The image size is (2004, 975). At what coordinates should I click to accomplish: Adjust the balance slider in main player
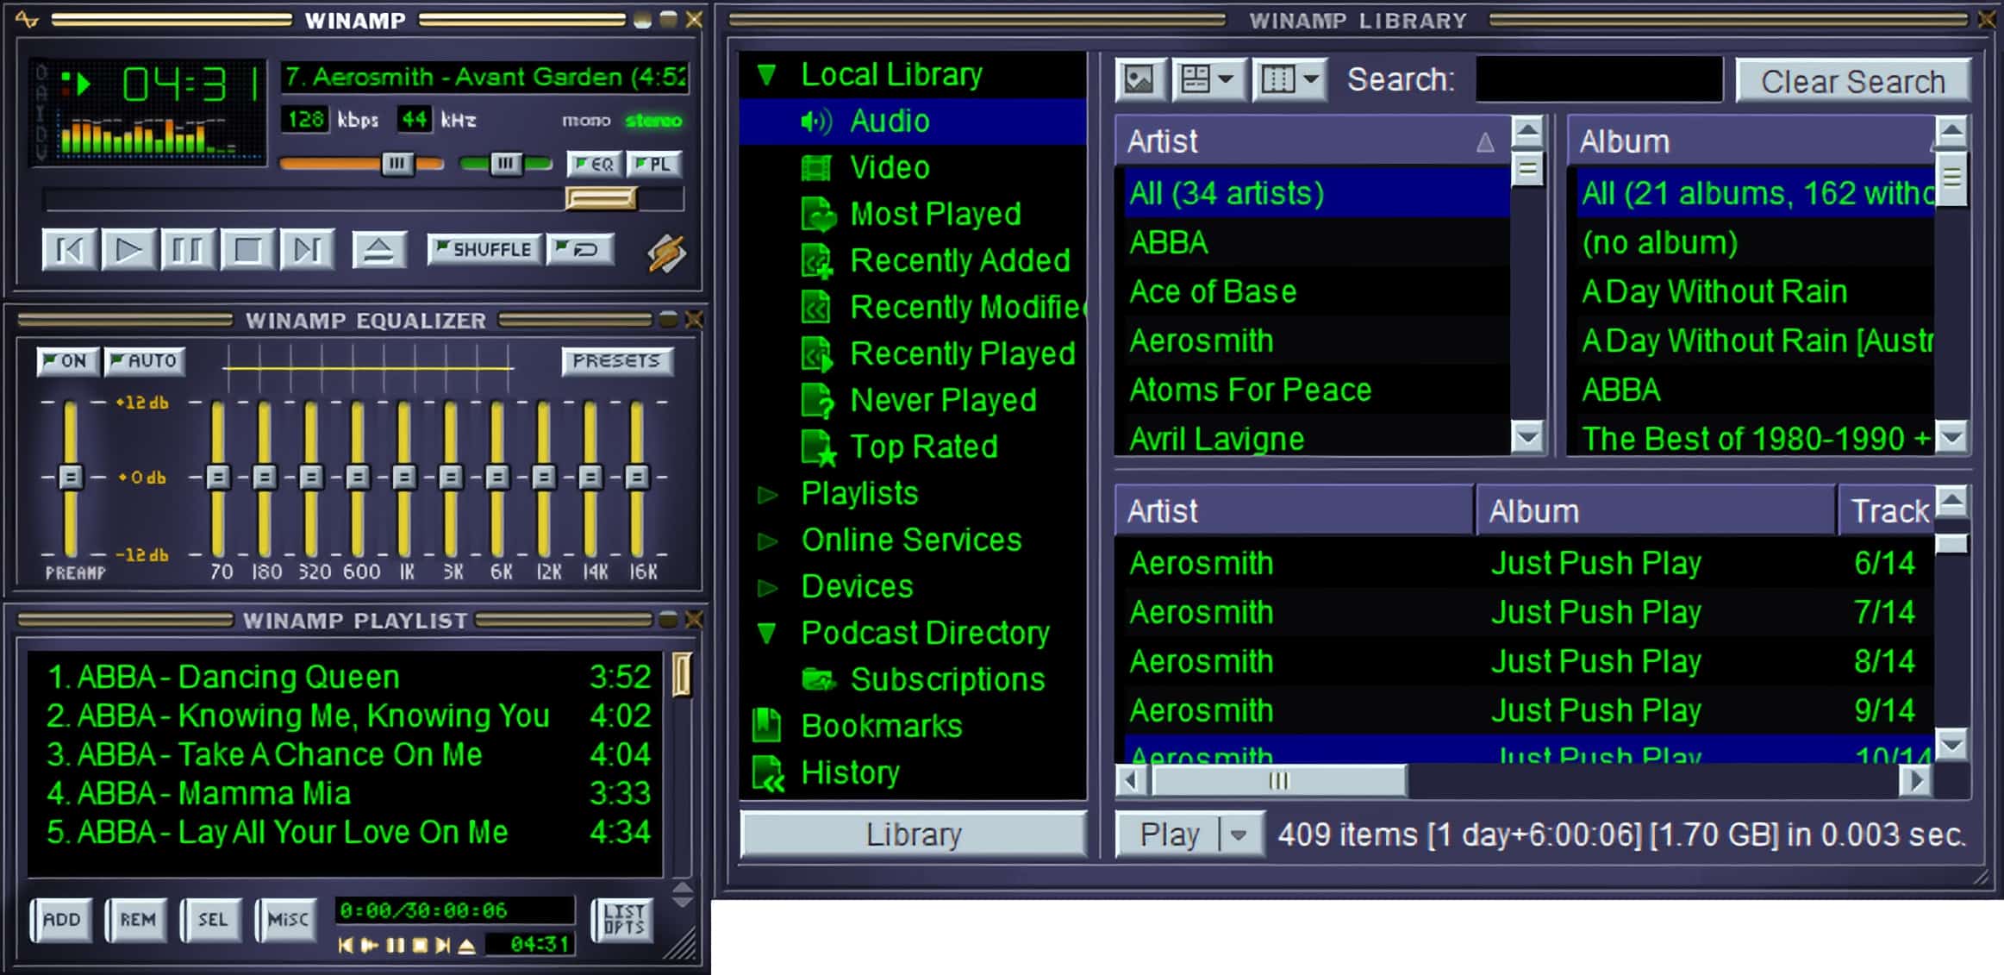coord(505,163)
